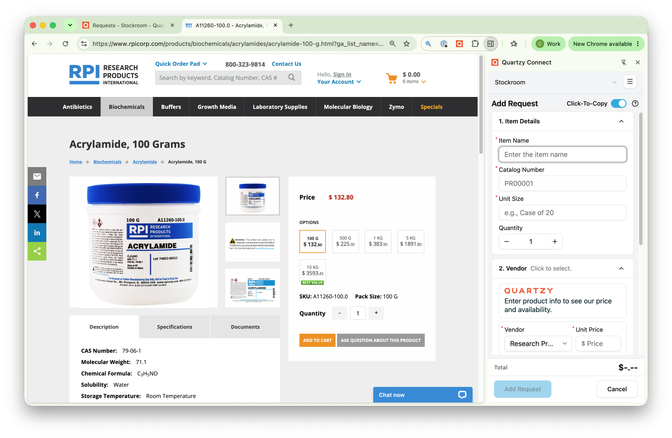
Task: Open the Chrome extensions puzzle icon
Action: click(x=475, y=44)
